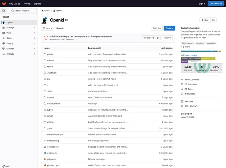
Task: Click the GNU AGPLv3 license scale icon
Action: click(x=182, y=106)
